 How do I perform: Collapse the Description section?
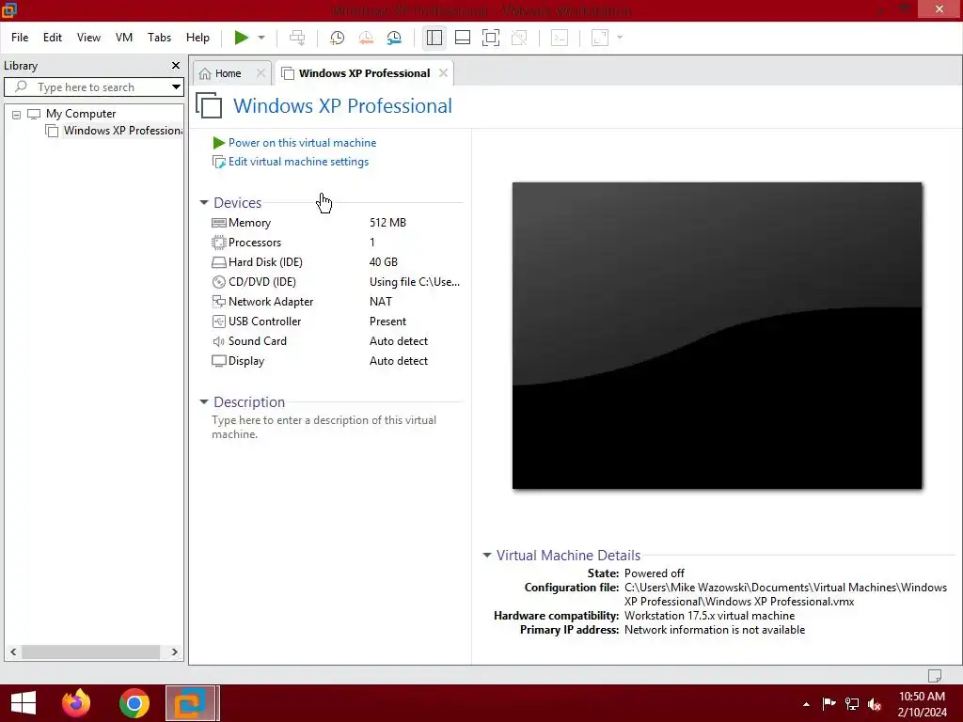coord(204,401)
